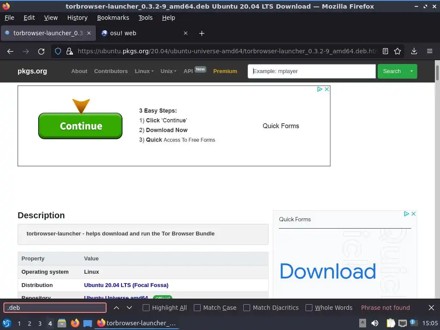Open Ubuntu 20.04 LTS (Focal Fossa) link

126,285
